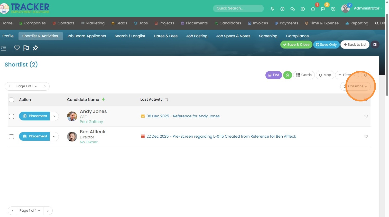Open the notifications bell icon

313,9
